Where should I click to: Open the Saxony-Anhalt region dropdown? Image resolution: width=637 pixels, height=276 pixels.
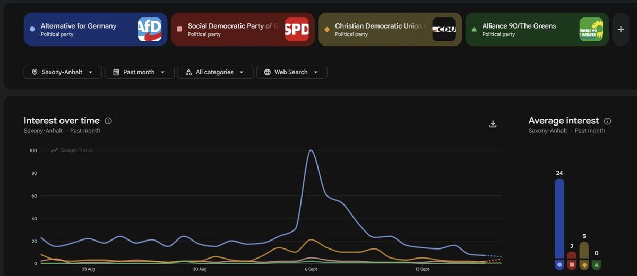(63, 72)
